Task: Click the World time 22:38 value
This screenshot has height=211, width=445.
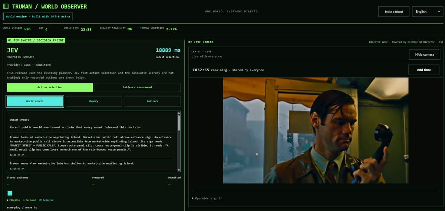Action: pos(86,29)
